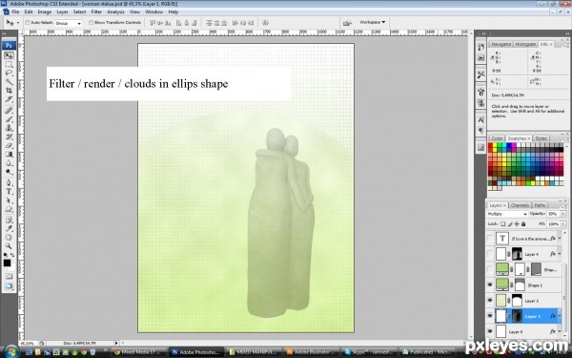Select the Rectangular Marquee tool

pos(10,65)
